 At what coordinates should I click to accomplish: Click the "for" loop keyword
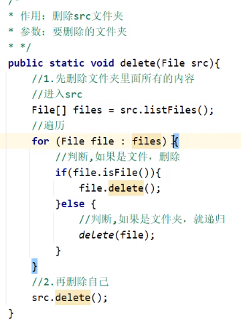click(x=40, y=141)
